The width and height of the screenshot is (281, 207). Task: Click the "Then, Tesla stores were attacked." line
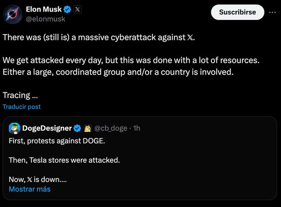[x=64, y=160]
